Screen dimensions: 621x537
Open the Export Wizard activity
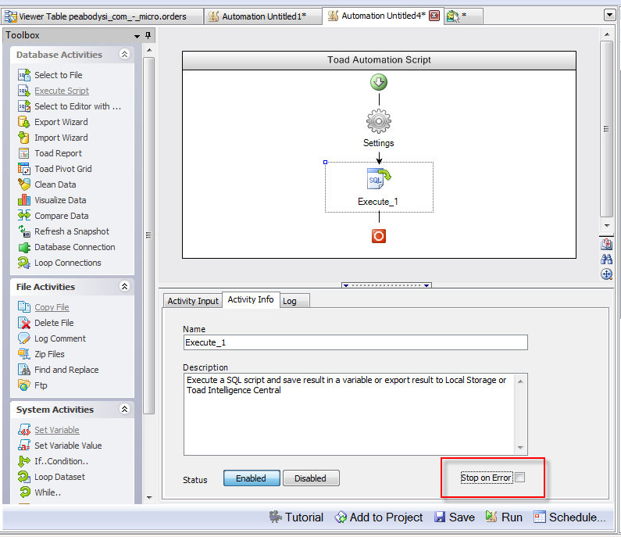click(52, 122)
